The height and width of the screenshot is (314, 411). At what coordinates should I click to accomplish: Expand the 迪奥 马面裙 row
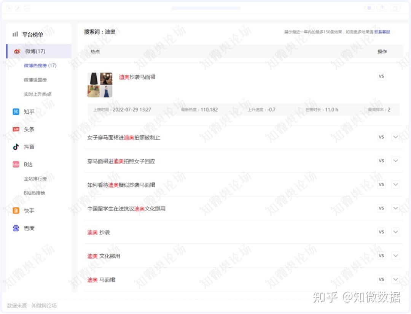[x=395, y=279]
